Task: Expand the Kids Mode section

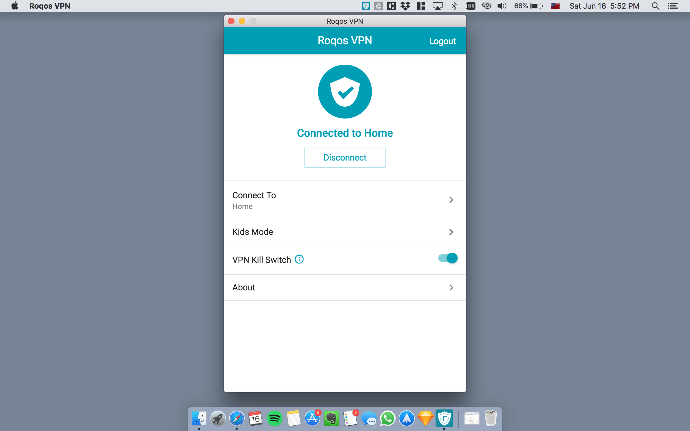Action: pyautogui.click(x=345, y=232)
